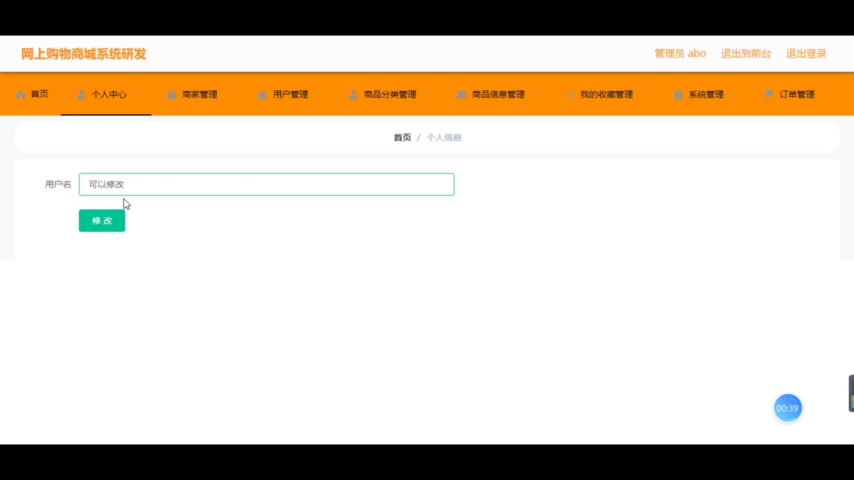
Task: Click the camera icon beside 商品信息管理
Action: [x=462, y=95]
